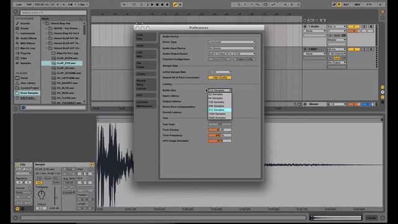The height and width of the screenshot is (224, 398).
Task: Click the Transpose knob in Sample box
Action: 42,194
